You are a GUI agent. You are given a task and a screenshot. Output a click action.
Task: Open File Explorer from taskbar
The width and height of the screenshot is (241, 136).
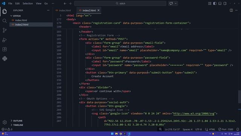click(116, 134)
